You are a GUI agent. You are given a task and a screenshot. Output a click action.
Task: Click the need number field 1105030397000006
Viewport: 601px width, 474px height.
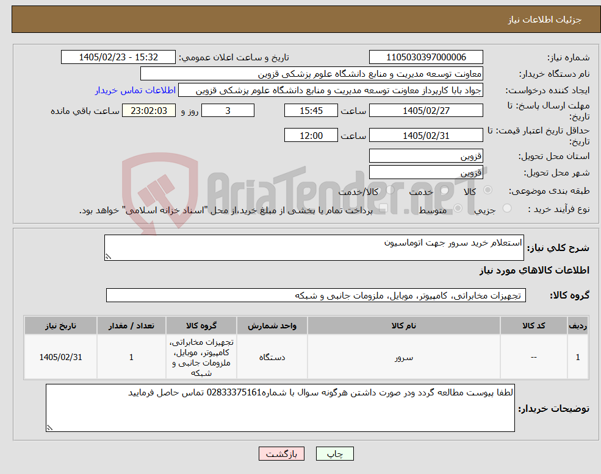[x=426, y=57]
